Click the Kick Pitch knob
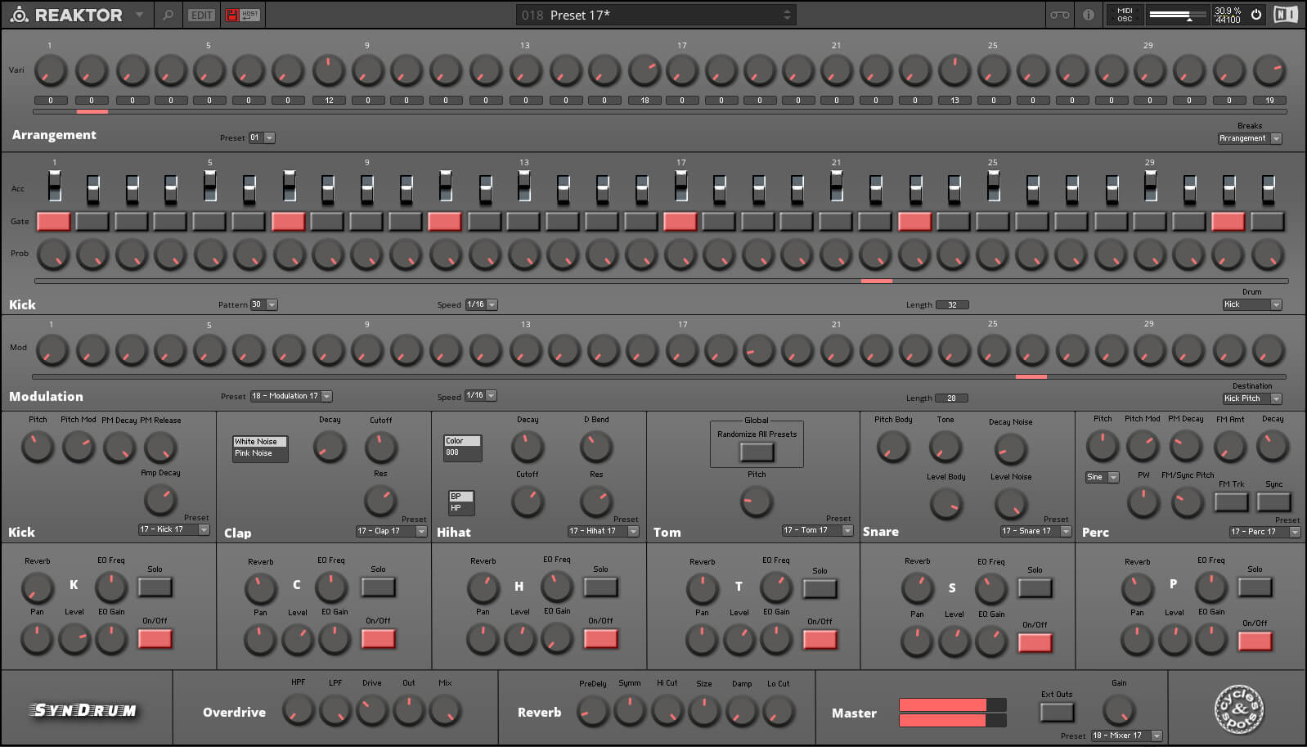The width and height of the screenshot is (1307, 747). (38, 447)
